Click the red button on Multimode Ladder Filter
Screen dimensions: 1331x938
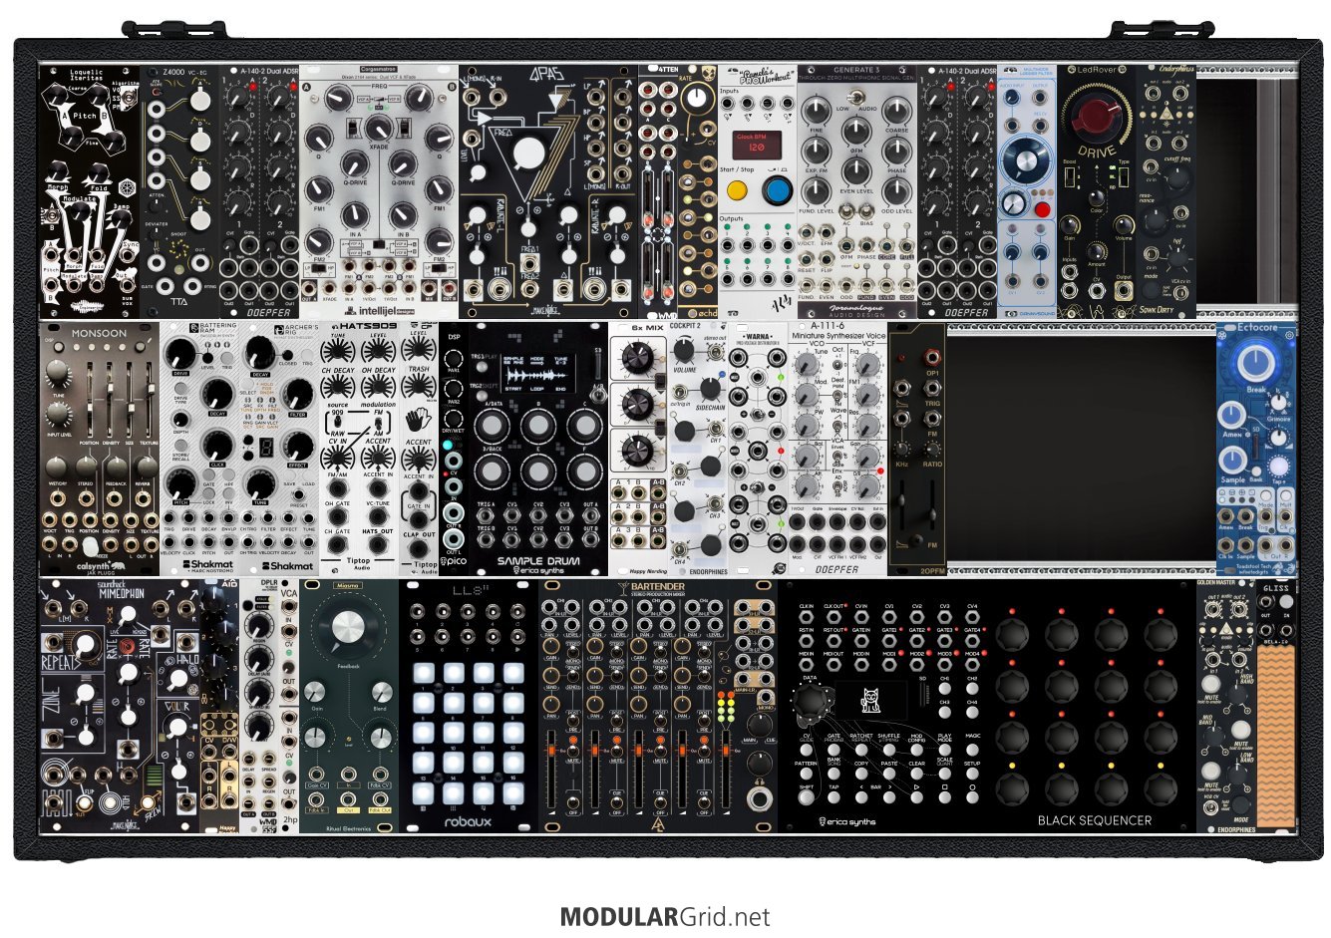(1042, 209)
